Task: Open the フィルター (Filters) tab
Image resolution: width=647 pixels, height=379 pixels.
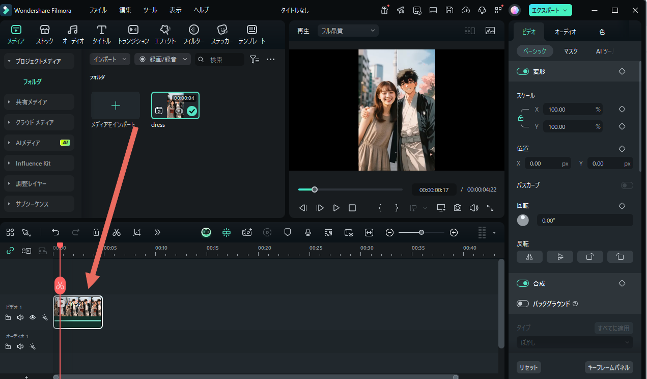Action: pos(194,35)
